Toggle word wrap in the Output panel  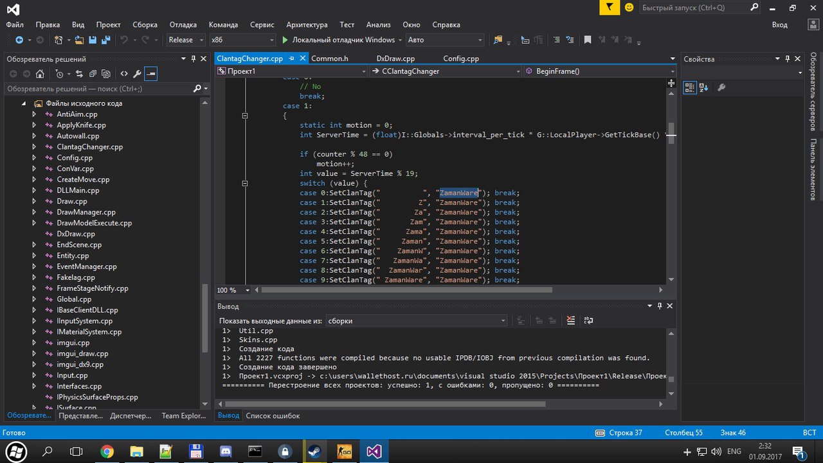(588, 320)
